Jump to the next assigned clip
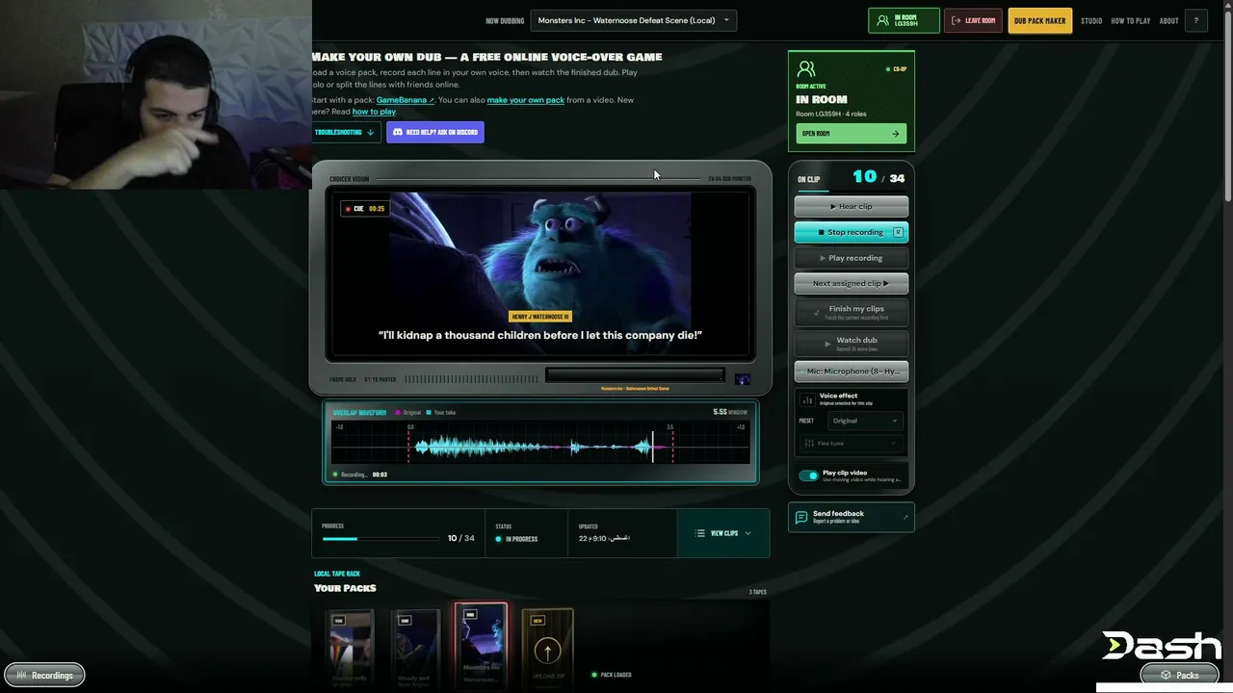The height and width of the screenshot is (693, 1233). [x=852, y=284]
